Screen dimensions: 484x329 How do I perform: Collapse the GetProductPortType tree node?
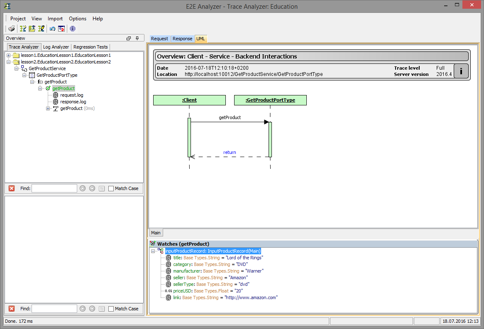(x=24, y=75)
